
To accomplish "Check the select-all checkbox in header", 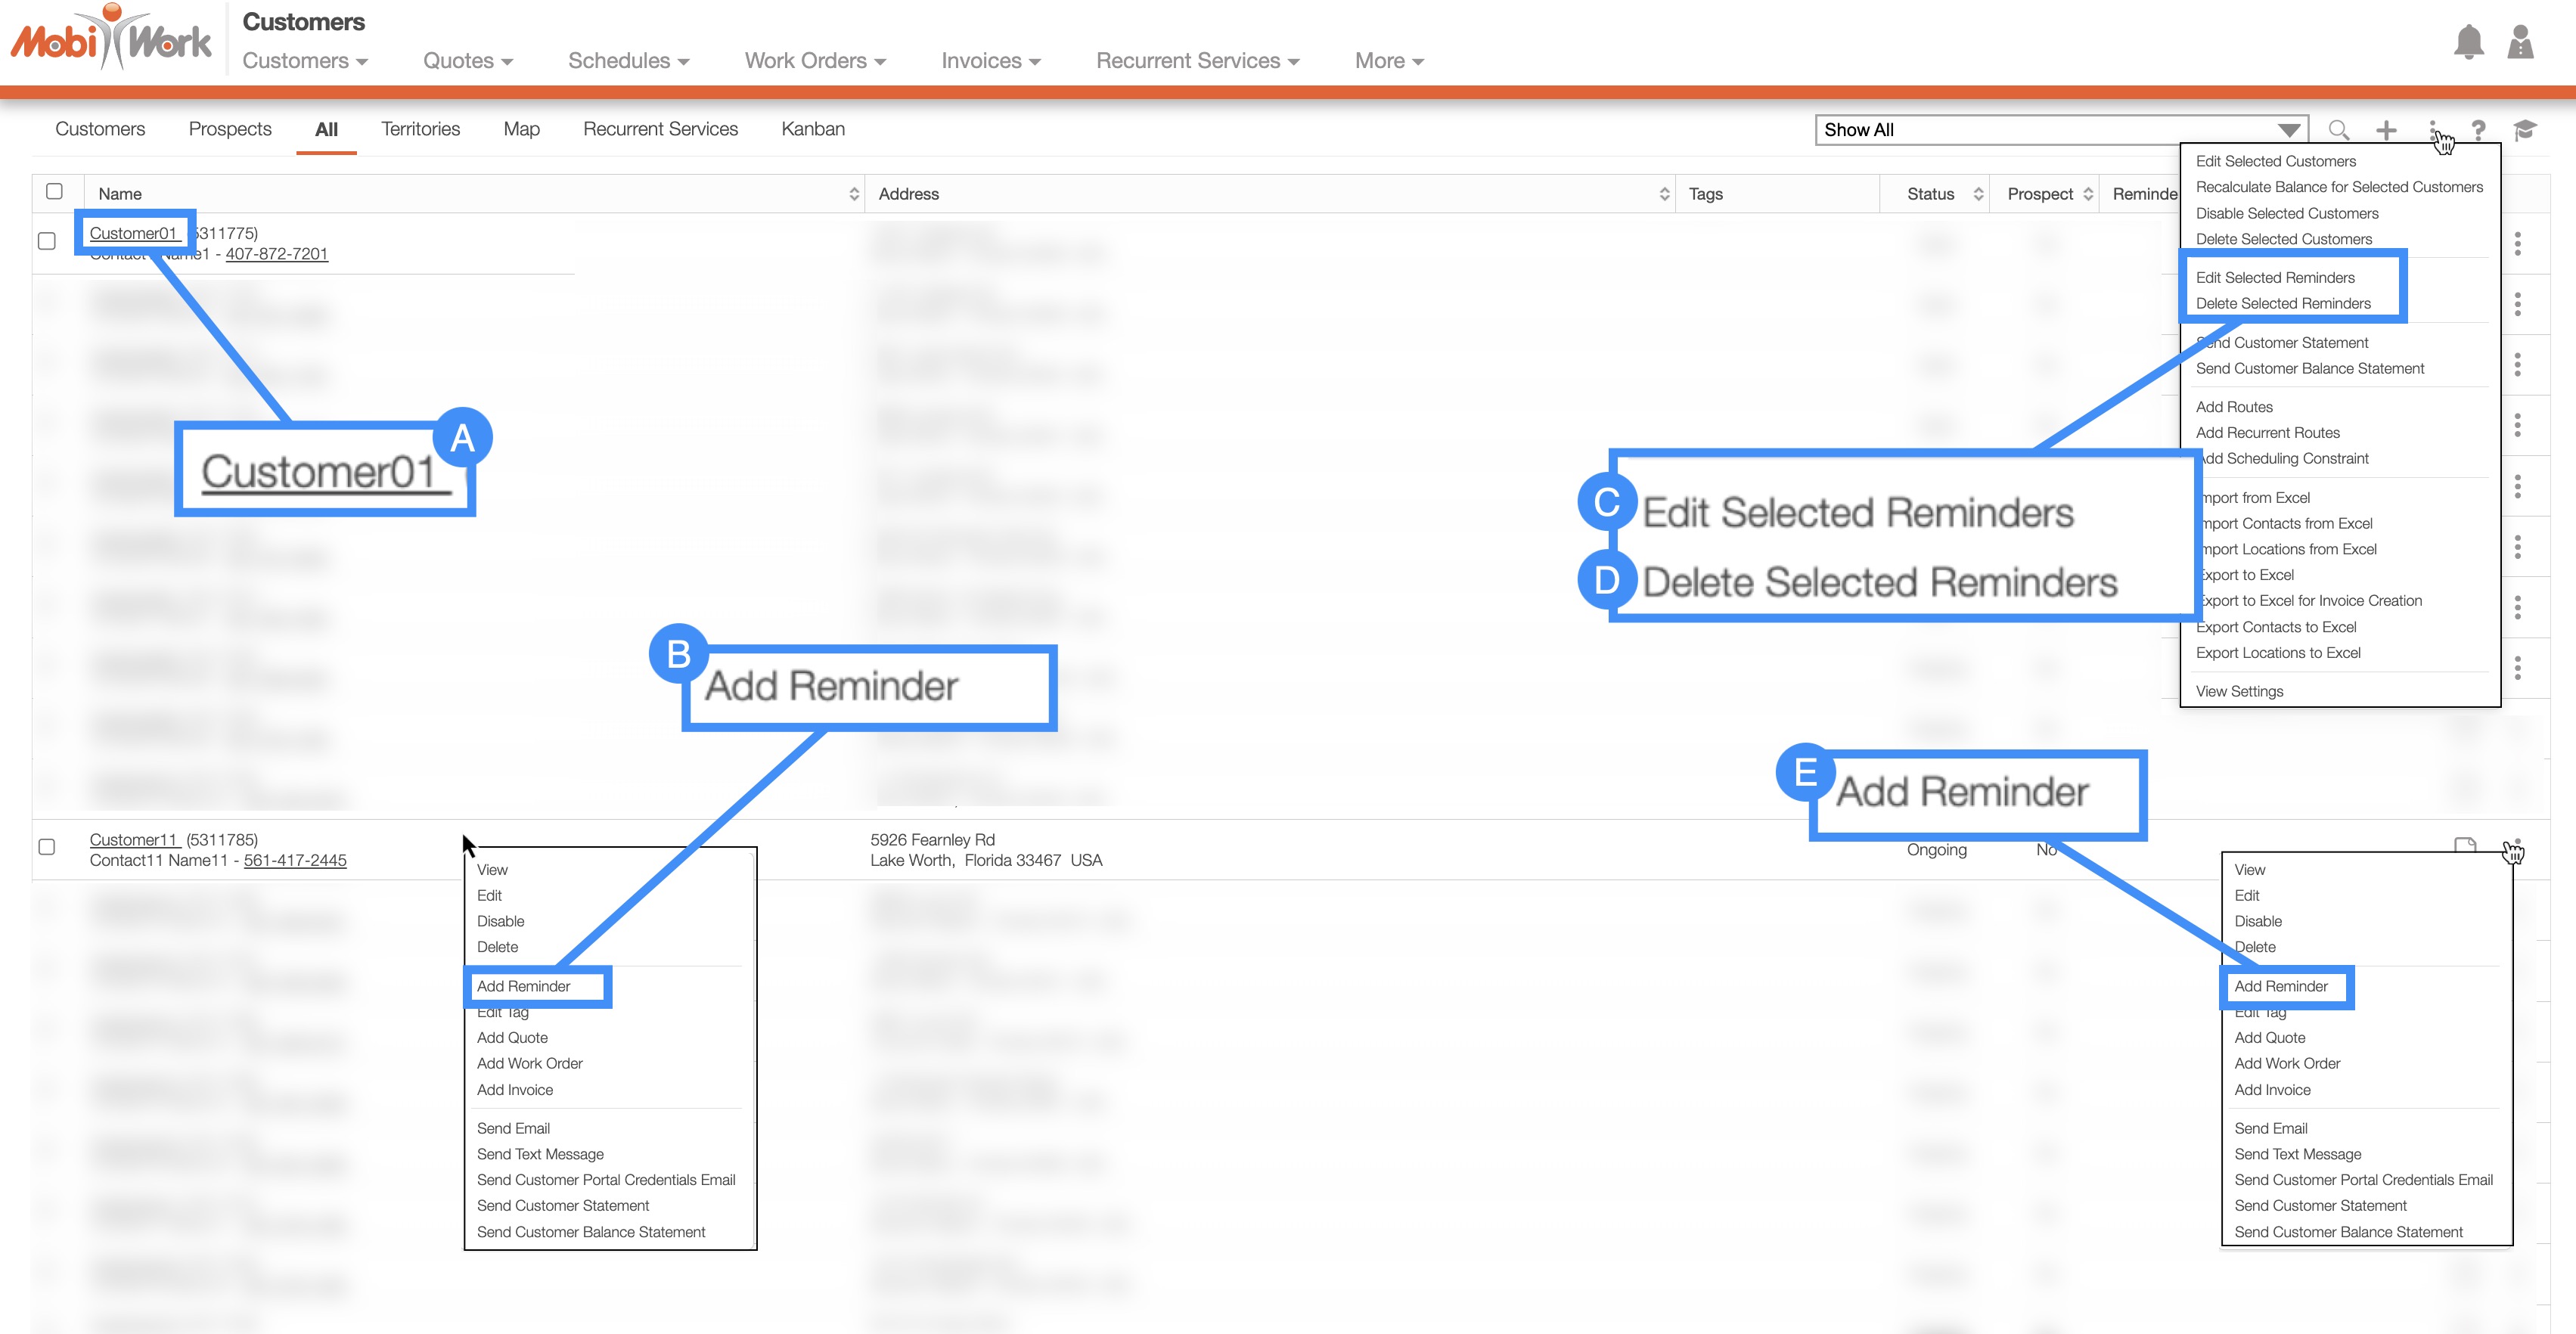I will [x=55, y=191].
